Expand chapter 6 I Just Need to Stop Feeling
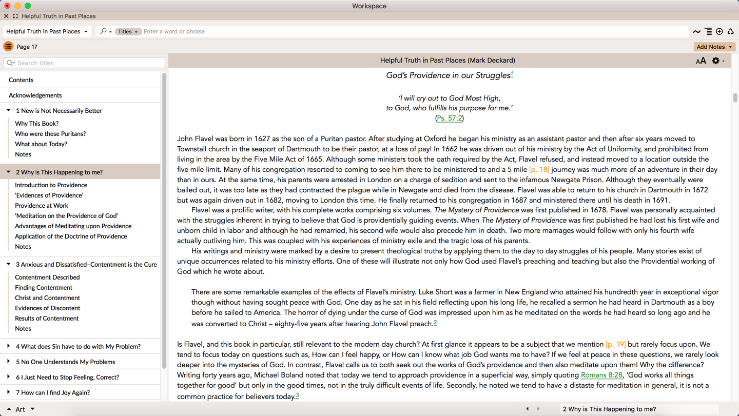This screenshot has width=739, height=416. tap(8, 377)
